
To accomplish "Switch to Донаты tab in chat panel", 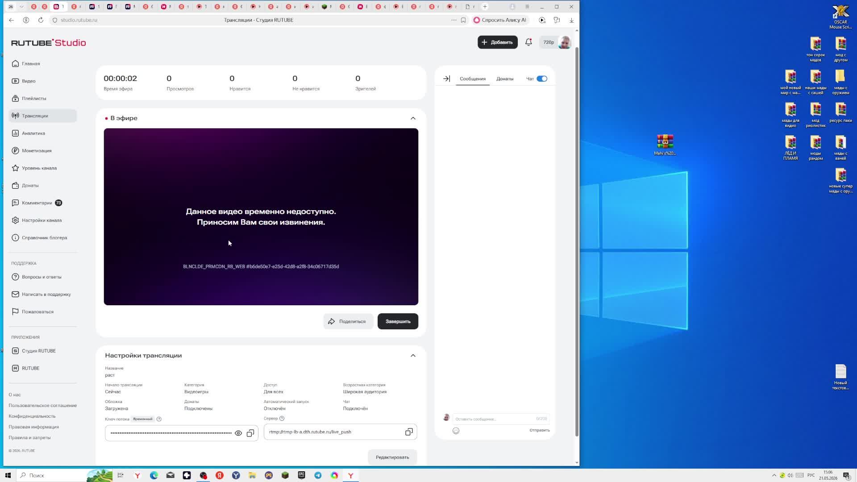I will 505,79.
